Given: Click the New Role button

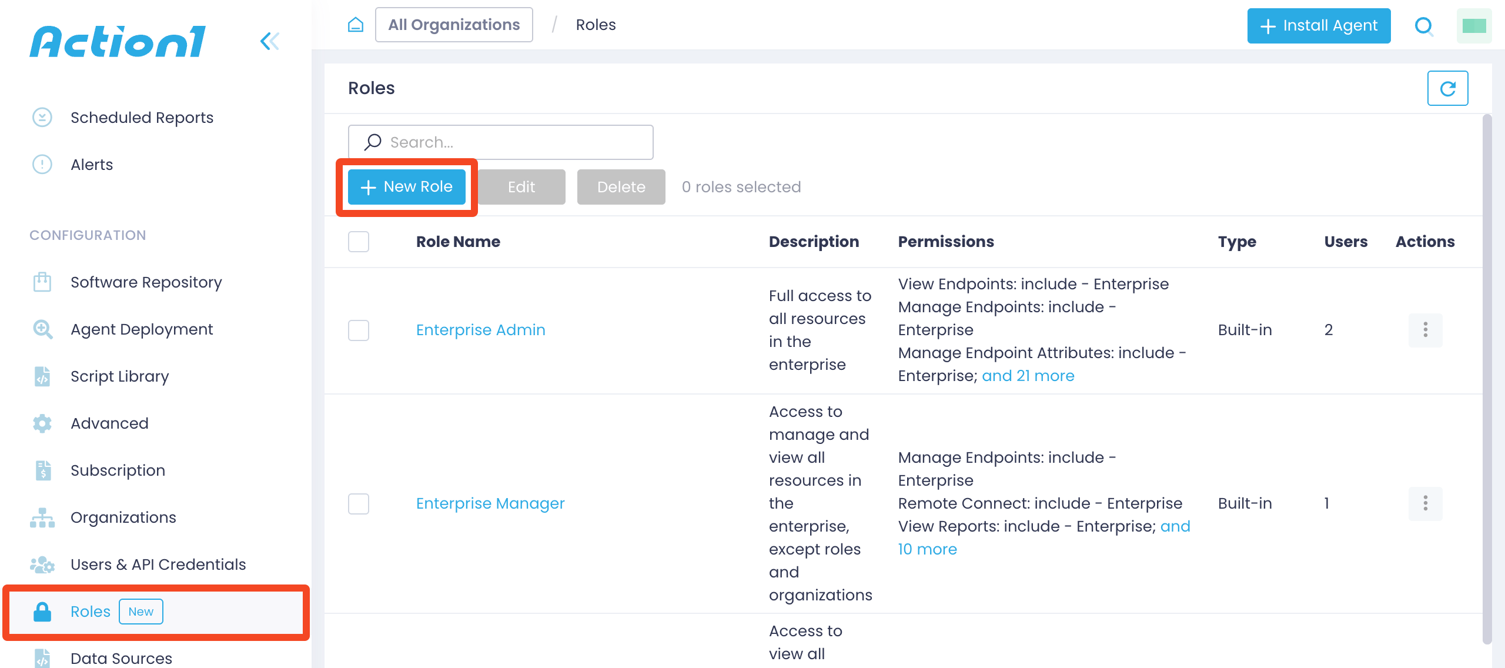Looking at the screenshot, I should [407, 187].
